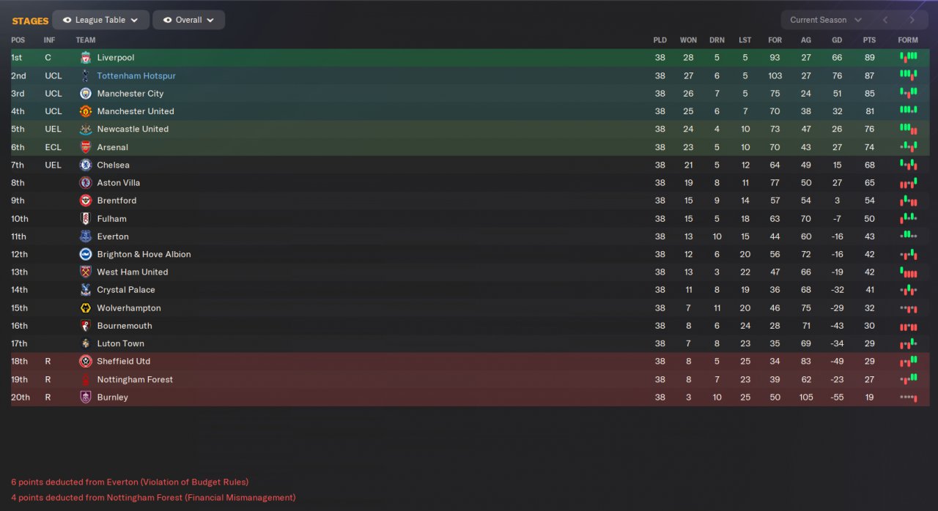Click the Newcastle United crest icon
Viewport: 938px width, 511px height.
coord(86,130)
